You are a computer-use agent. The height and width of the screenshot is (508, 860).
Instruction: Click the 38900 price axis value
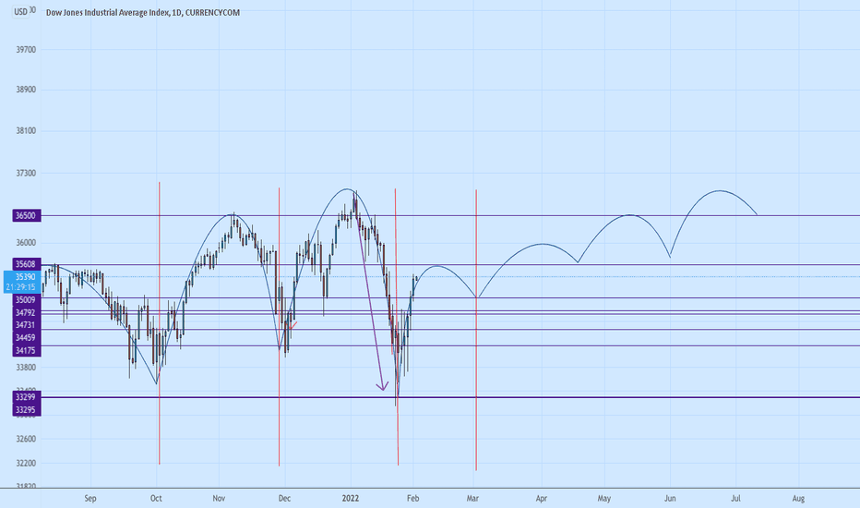click(x=26, y=90)
